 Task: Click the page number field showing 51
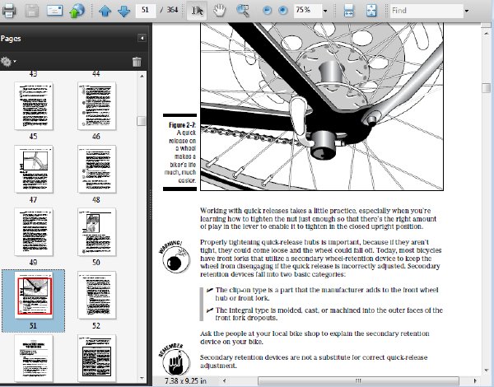145,10
